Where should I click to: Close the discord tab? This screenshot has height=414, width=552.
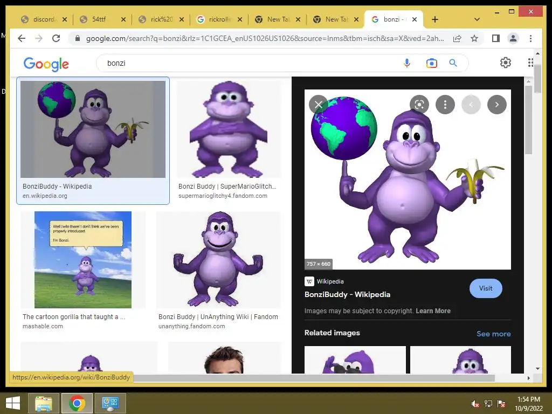[65, 19]
